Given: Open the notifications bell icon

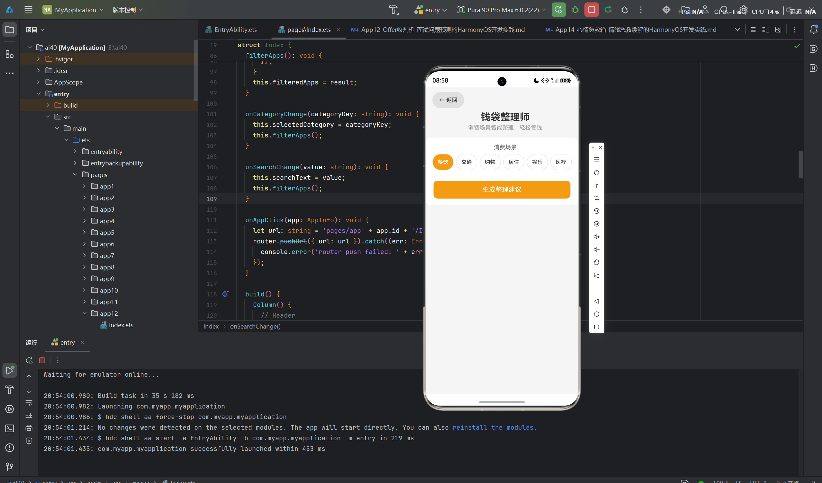Looking at the screenshot, I should point(813,29).
